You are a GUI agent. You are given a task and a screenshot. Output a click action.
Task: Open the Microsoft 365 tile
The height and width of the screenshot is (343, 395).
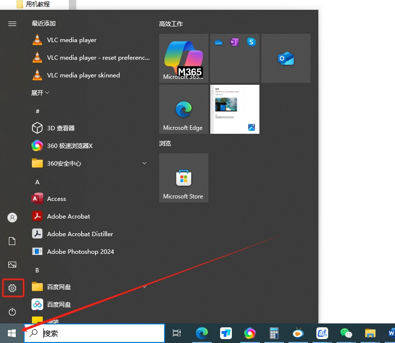point(184,58)
